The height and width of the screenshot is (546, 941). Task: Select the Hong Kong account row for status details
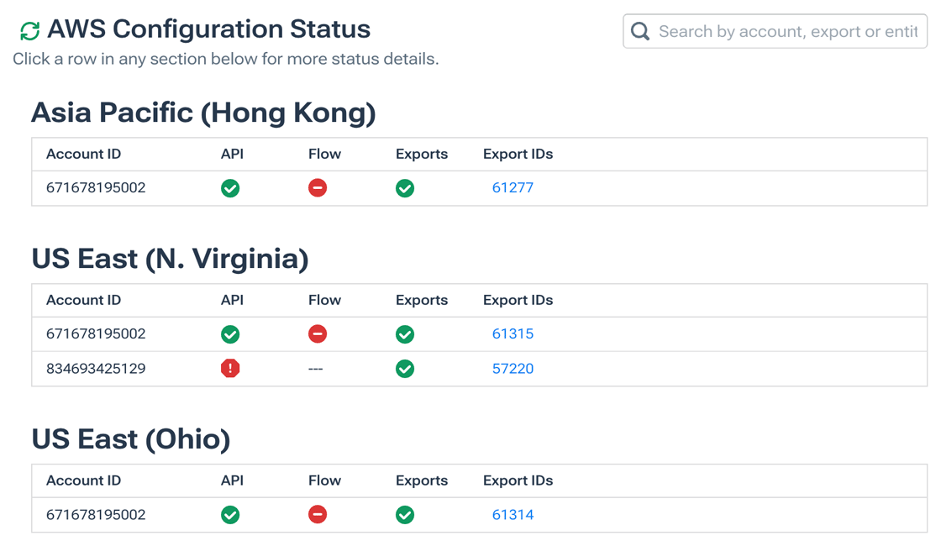click(126, 188)
